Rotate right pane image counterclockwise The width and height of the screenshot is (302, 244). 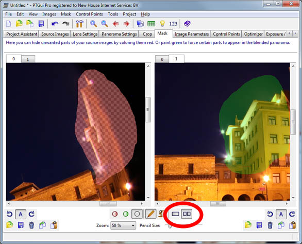coord(270,214)
